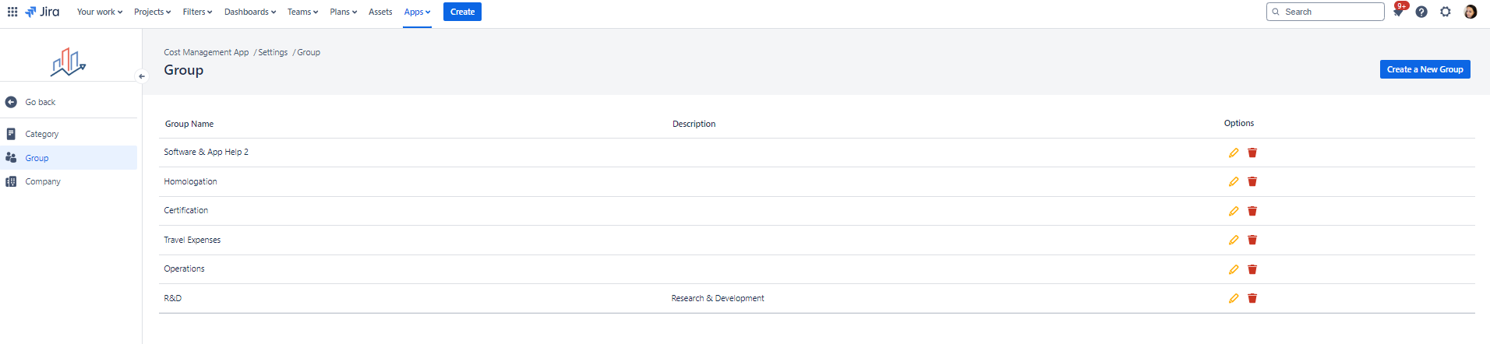Click the Description column header
The image size is (1490, 344).
tap(694, 124)
